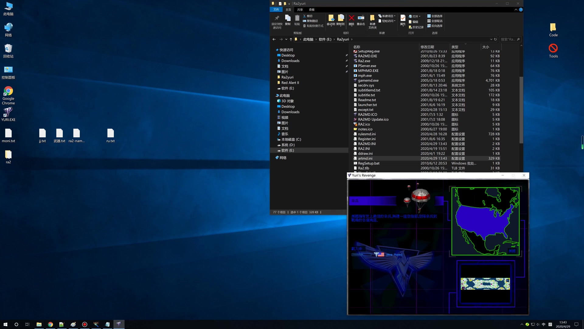Sort by the Modified Date (修改日期) column
The height and width of the screenshot is (329, 584).
(427, 47)
